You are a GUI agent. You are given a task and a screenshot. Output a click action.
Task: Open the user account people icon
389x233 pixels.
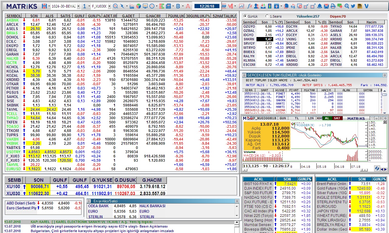click(256, 6)
